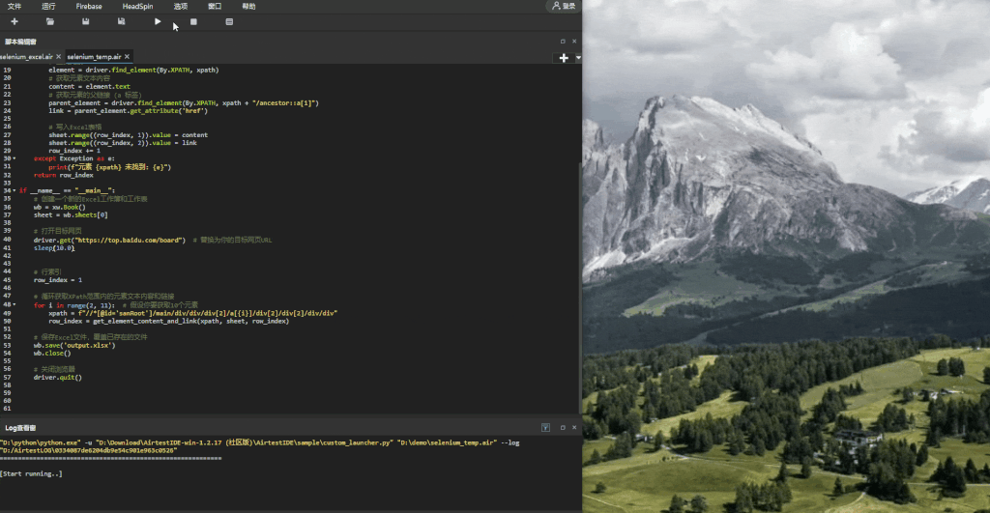Click the line 61 gutter number
Viewport: 990px width, 513px height.
[x=7, y=409]
